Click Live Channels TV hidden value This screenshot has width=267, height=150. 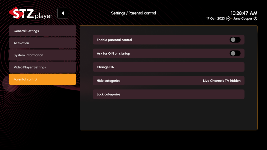point(222,81)
